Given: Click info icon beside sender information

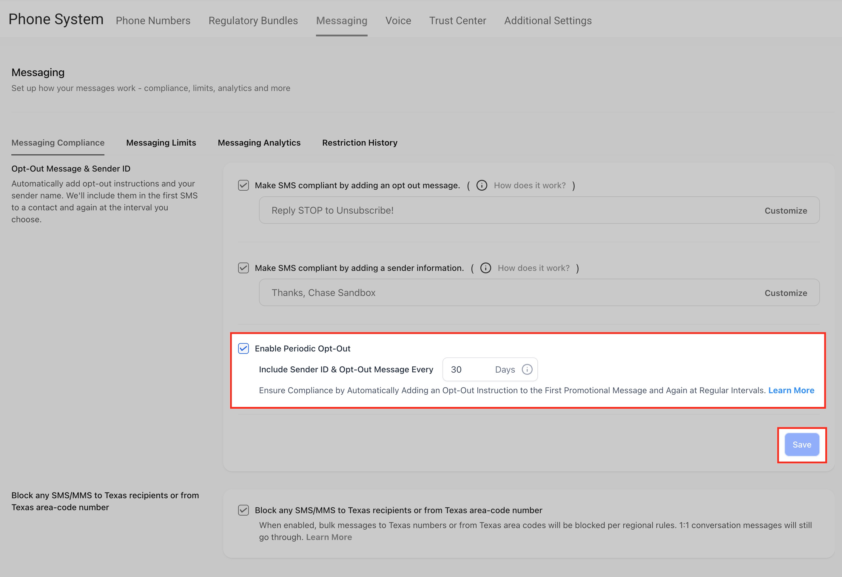Looking at the screenshot, I should coord(485,268).
